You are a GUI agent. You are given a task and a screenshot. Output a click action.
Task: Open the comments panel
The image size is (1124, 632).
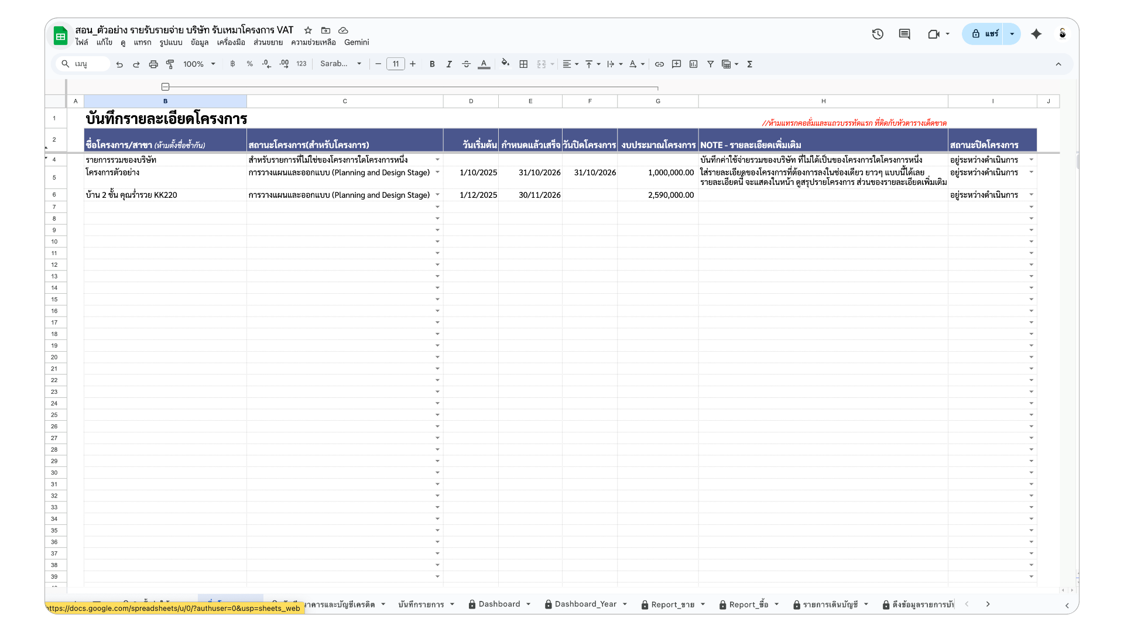pyautogui.click(x=904, y=34)
